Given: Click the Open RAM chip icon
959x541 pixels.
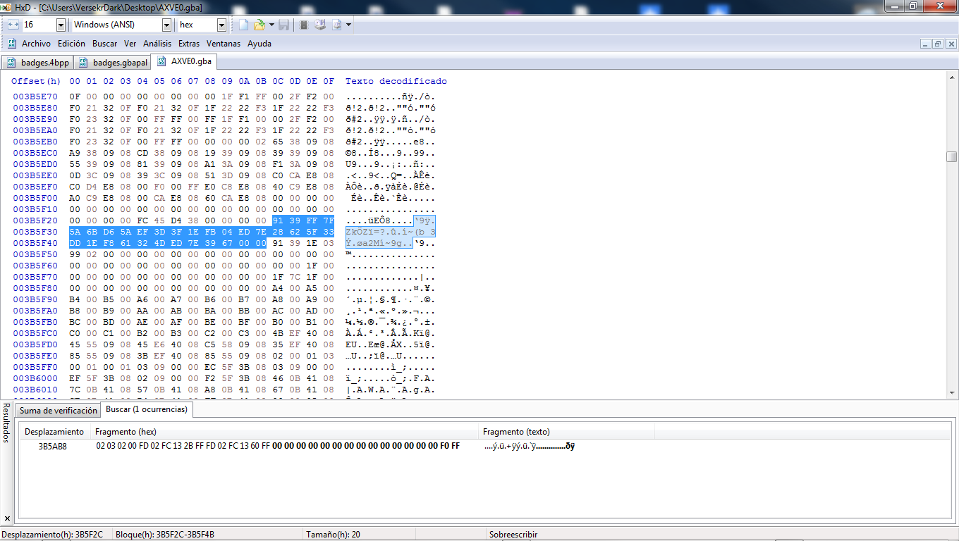Looking at the screenshot, I should click(x=304, y=25).
